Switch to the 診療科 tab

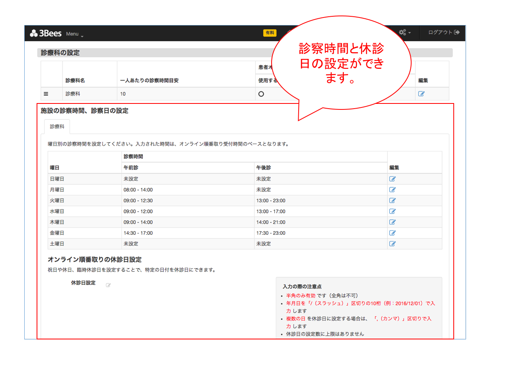57,127
